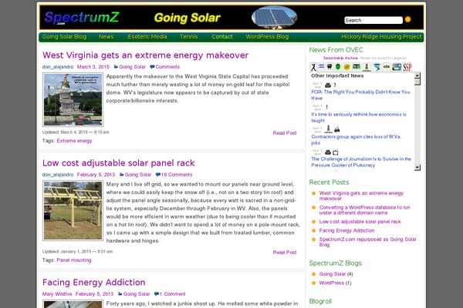Click inside the Search input field
The height and width of the screenshot is (308, 463).
[373, 20]
